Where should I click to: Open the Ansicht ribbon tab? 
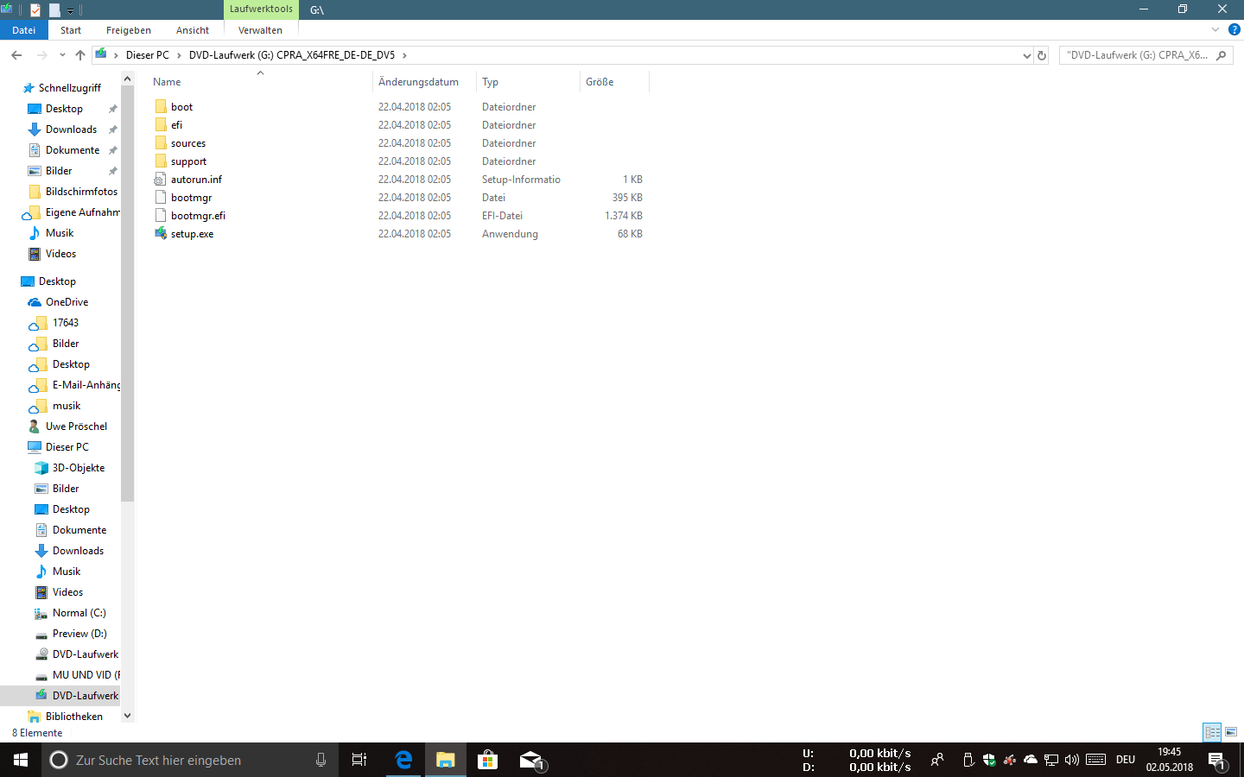tap(193, 30)
